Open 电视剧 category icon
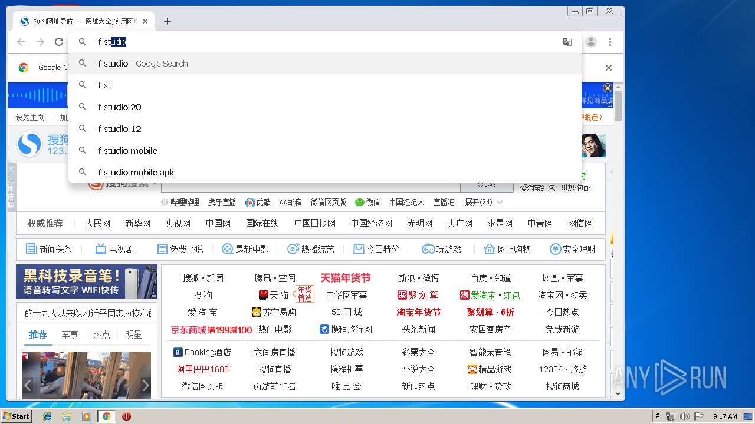The image size is (755, 424). (101, 249)
